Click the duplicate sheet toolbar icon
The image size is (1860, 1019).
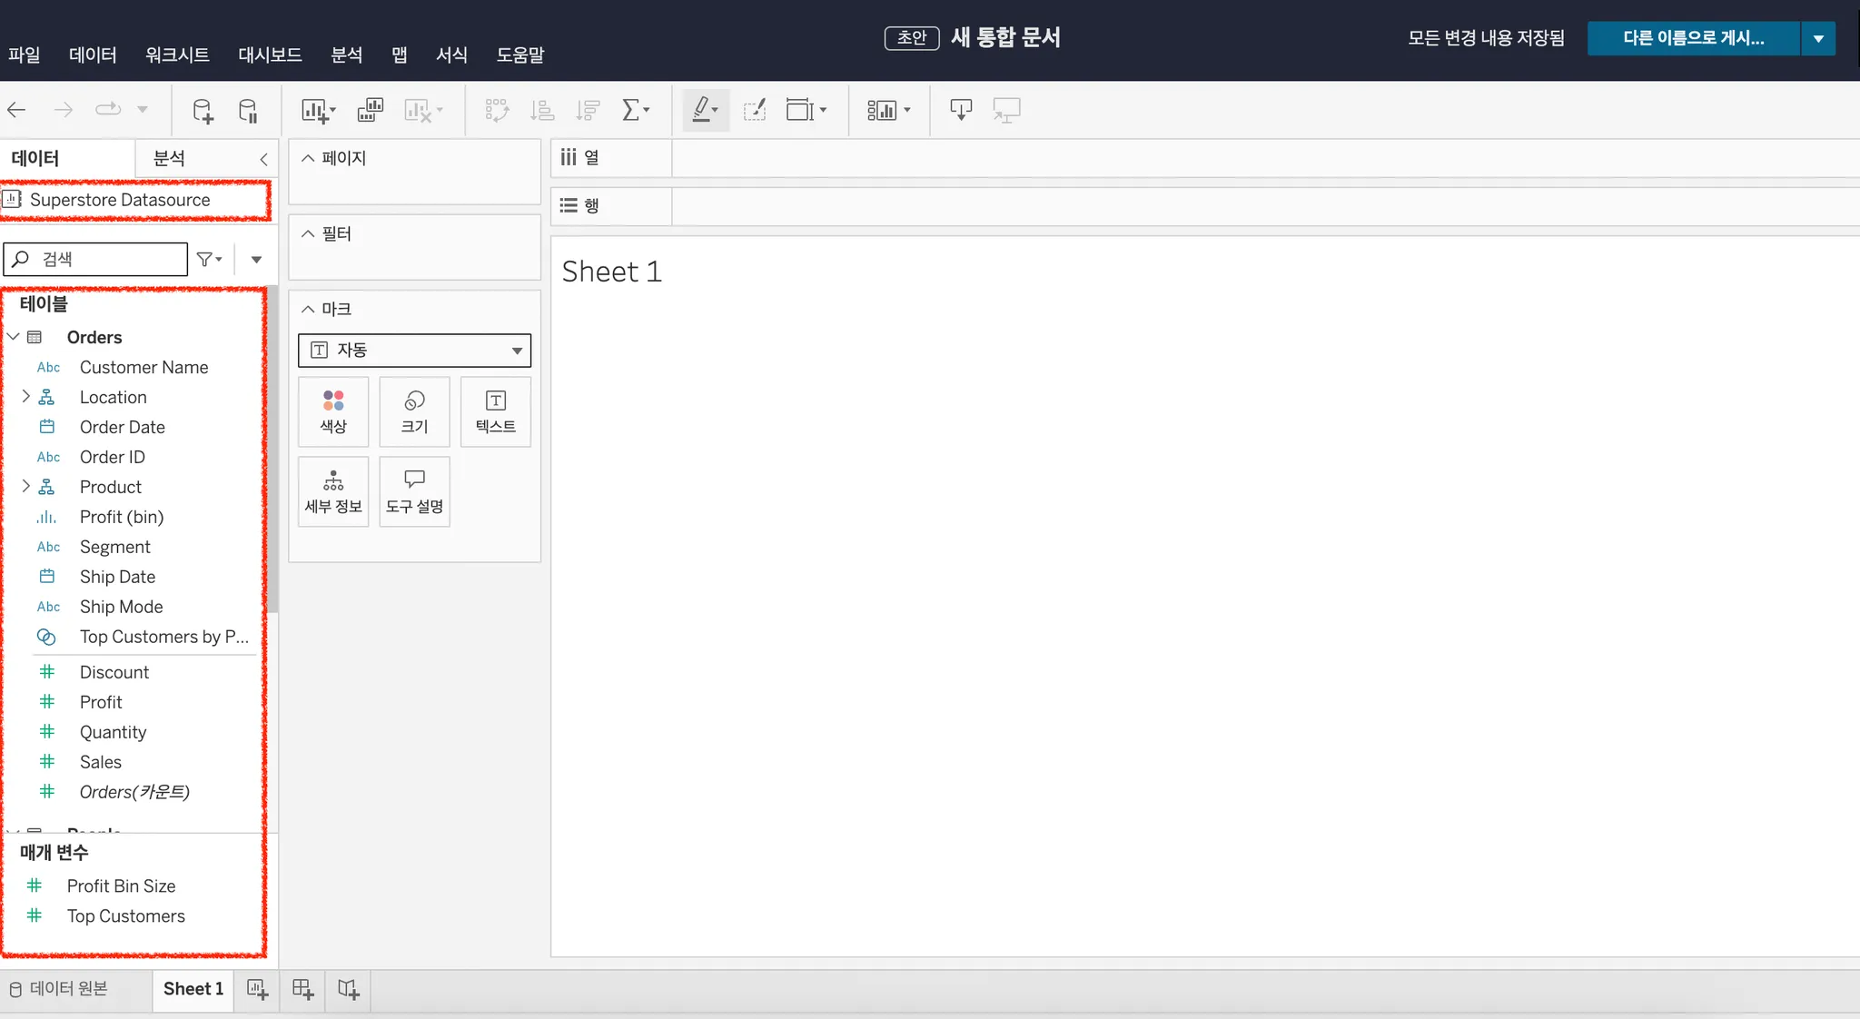tap(371, 111)
